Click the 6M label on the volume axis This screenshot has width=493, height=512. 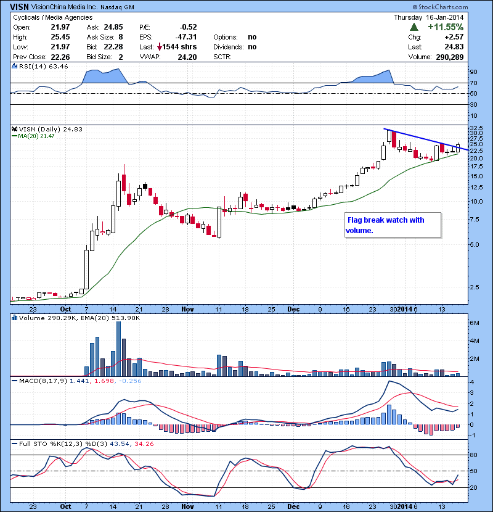(475, 323)
